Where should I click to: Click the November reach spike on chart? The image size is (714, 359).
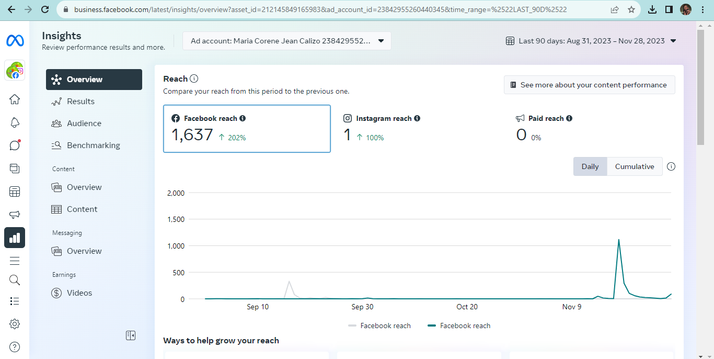point(619,240)
